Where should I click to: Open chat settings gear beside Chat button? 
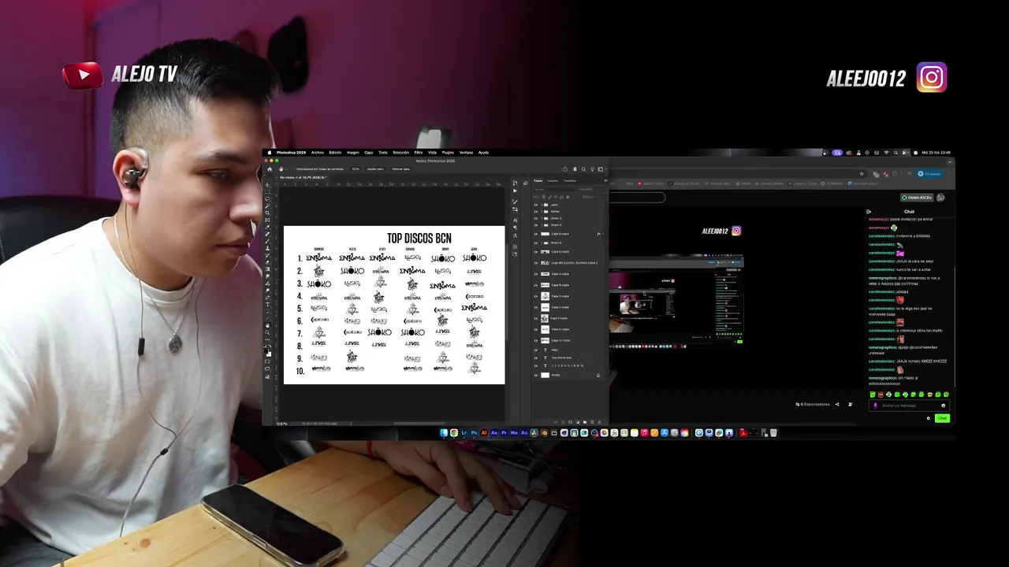point(929,418)
